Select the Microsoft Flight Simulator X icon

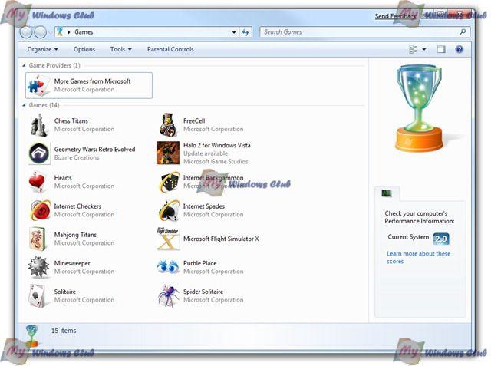[x=168, y=239]
